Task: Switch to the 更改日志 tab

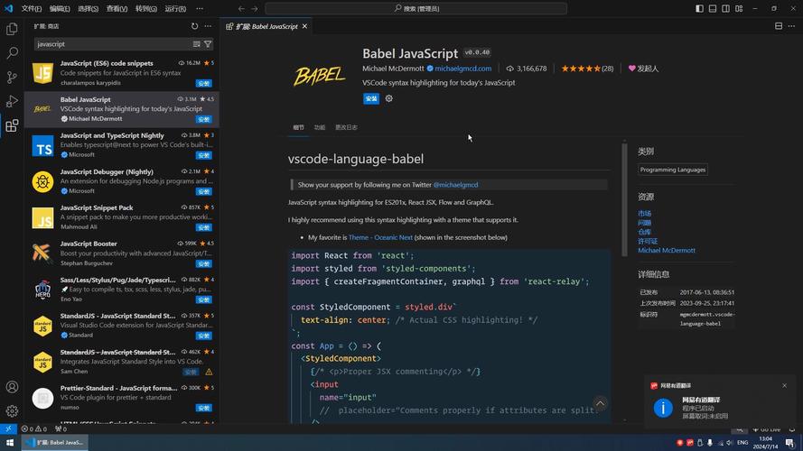Action: coord(346,127)
